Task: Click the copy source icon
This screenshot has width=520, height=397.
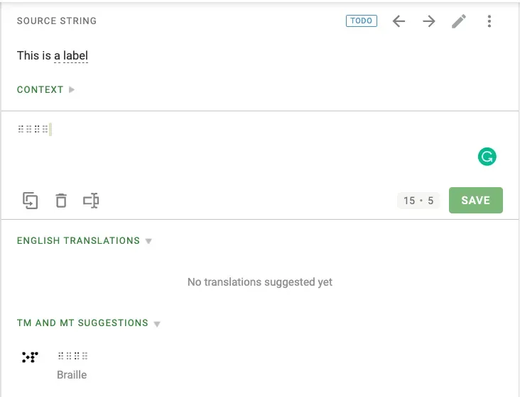Action: (30, 201)
